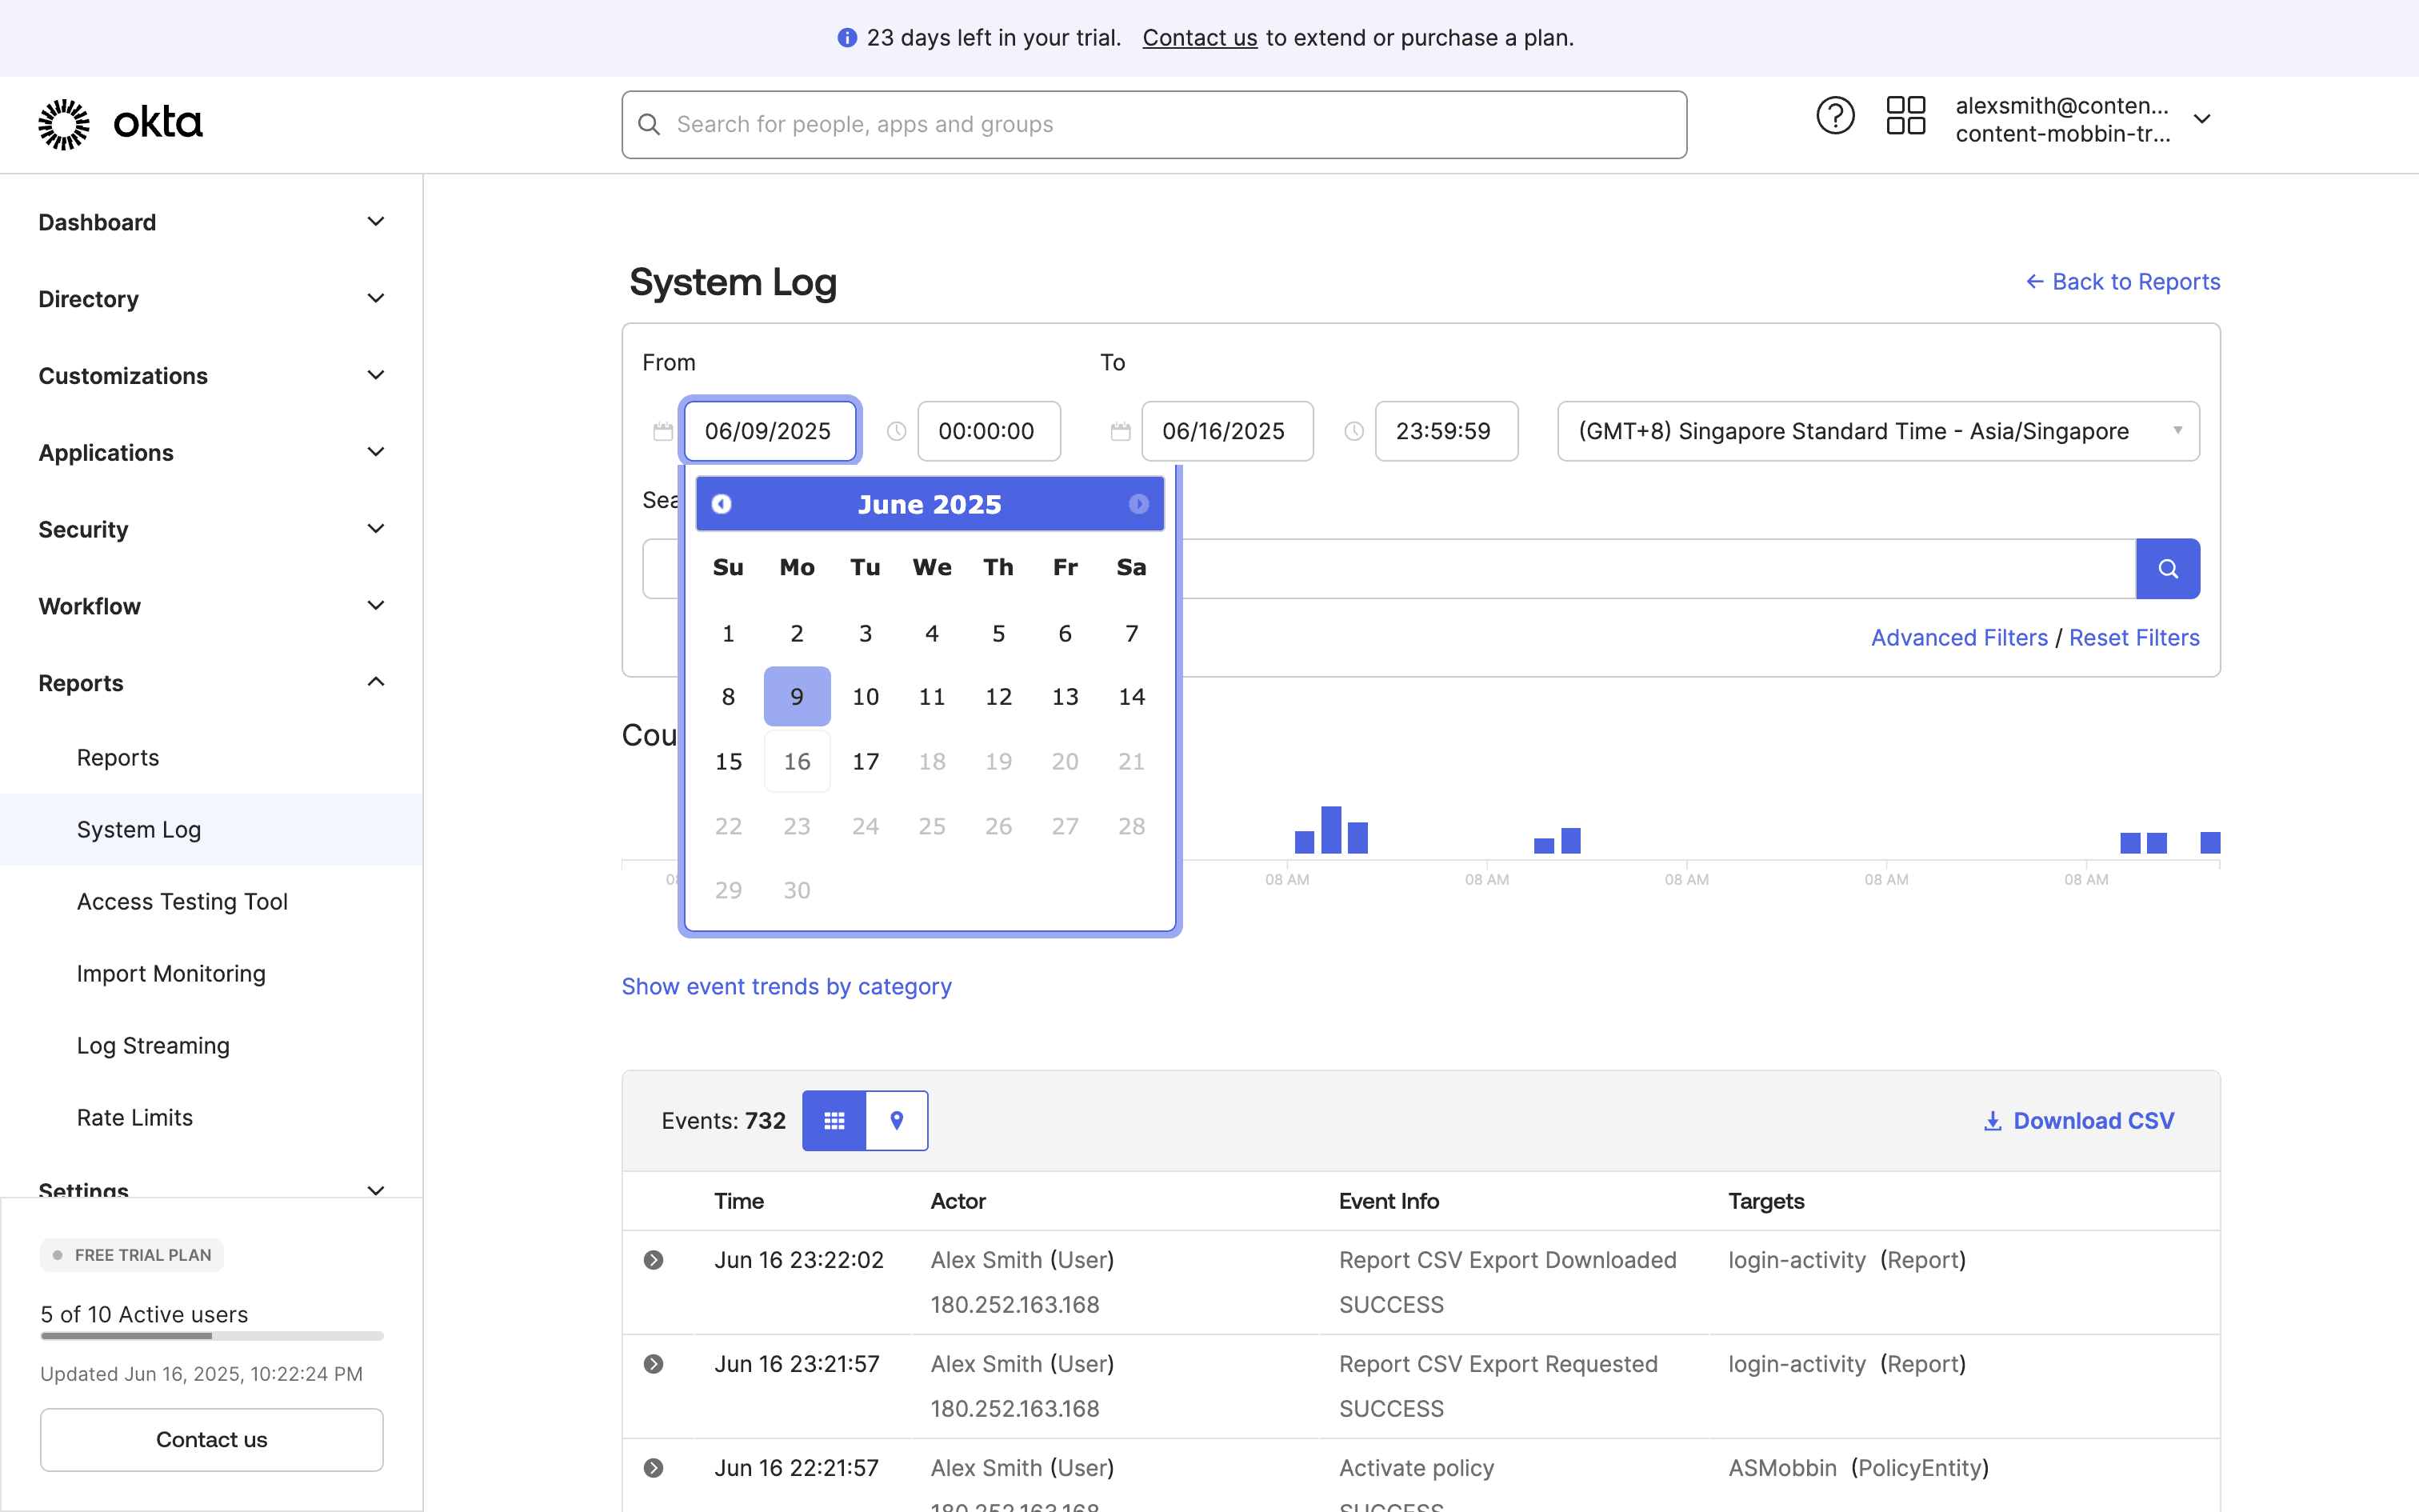This screenshot has height=1512, width=2419.
Task: Switch to map pin view
Action: coord(897,1121)
